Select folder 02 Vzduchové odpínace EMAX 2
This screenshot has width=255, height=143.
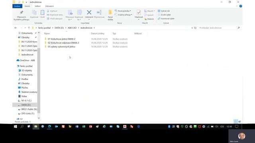click(63, 43)
